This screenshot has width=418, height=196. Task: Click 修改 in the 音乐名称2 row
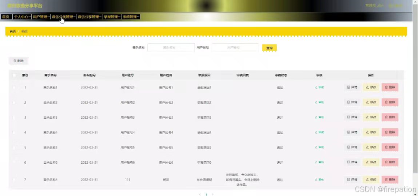point(371,102)
